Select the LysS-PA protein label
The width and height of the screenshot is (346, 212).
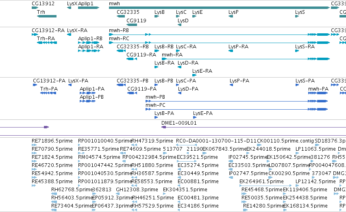pyautogui.click(x=305, y=81)
